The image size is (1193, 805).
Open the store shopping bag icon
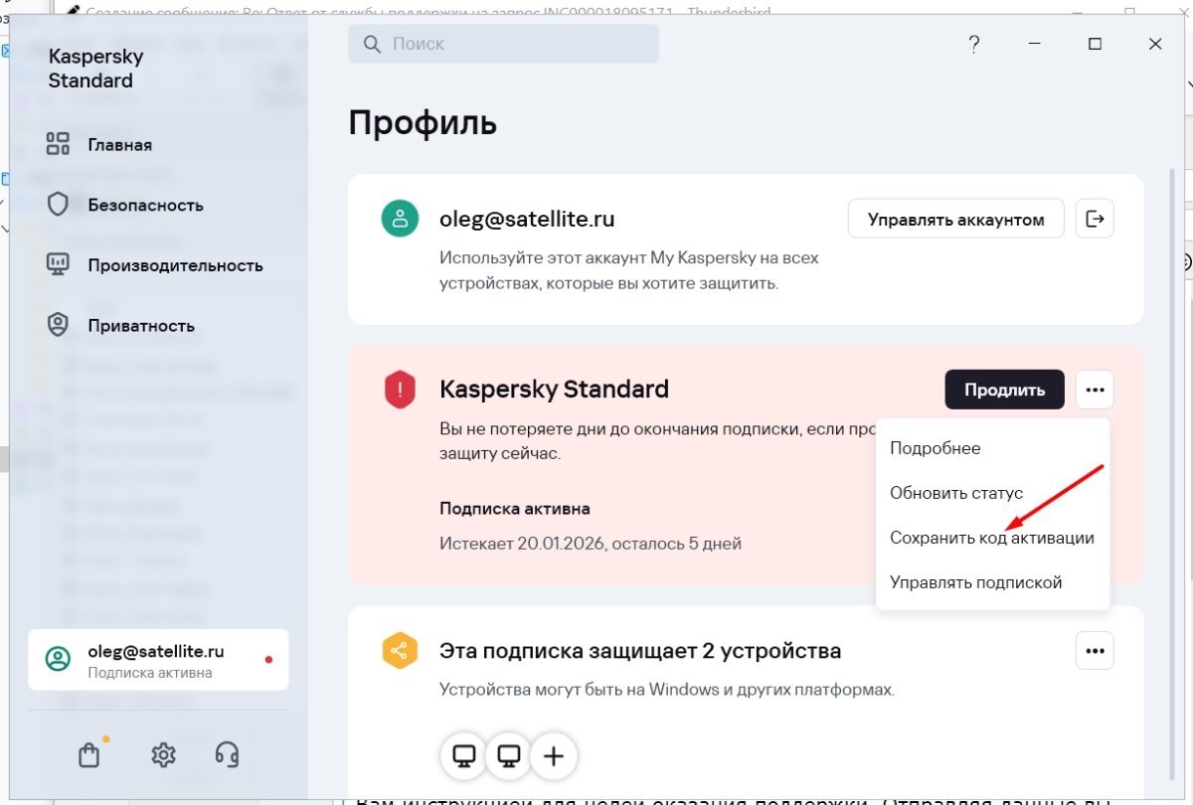point(89,755)
